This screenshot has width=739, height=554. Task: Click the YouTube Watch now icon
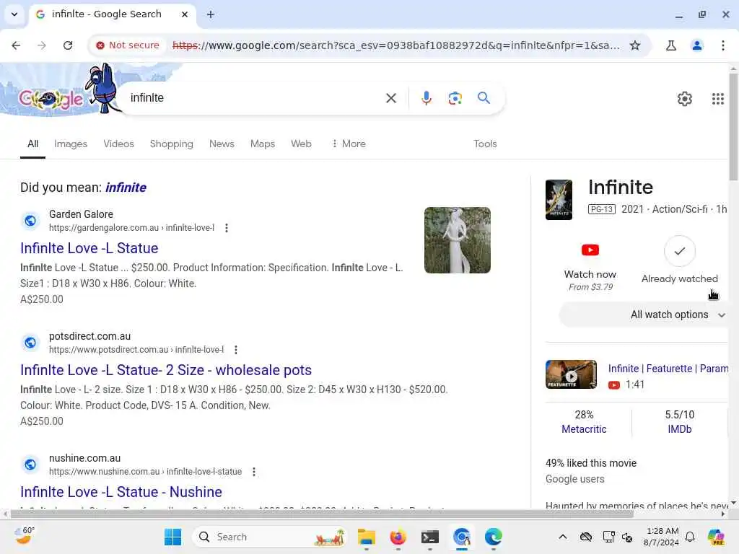[590, 250]
